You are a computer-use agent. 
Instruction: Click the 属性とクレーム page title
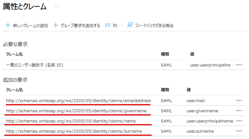point(25,7)
